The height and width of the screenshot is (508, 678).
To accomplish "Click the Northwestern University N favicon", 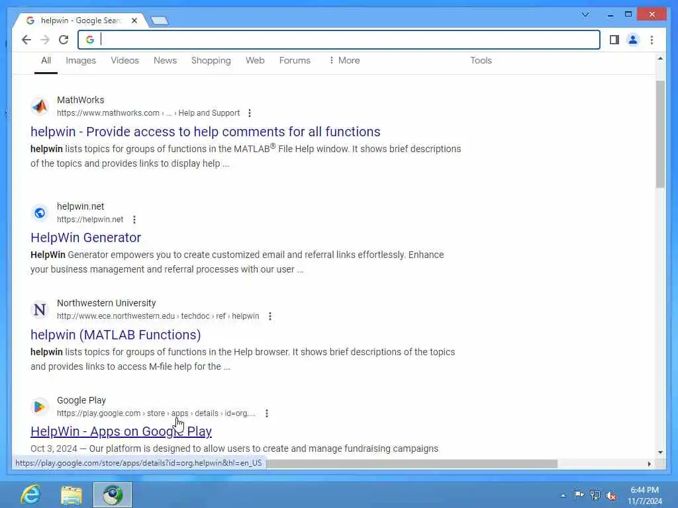I will [x=40, y=310].
